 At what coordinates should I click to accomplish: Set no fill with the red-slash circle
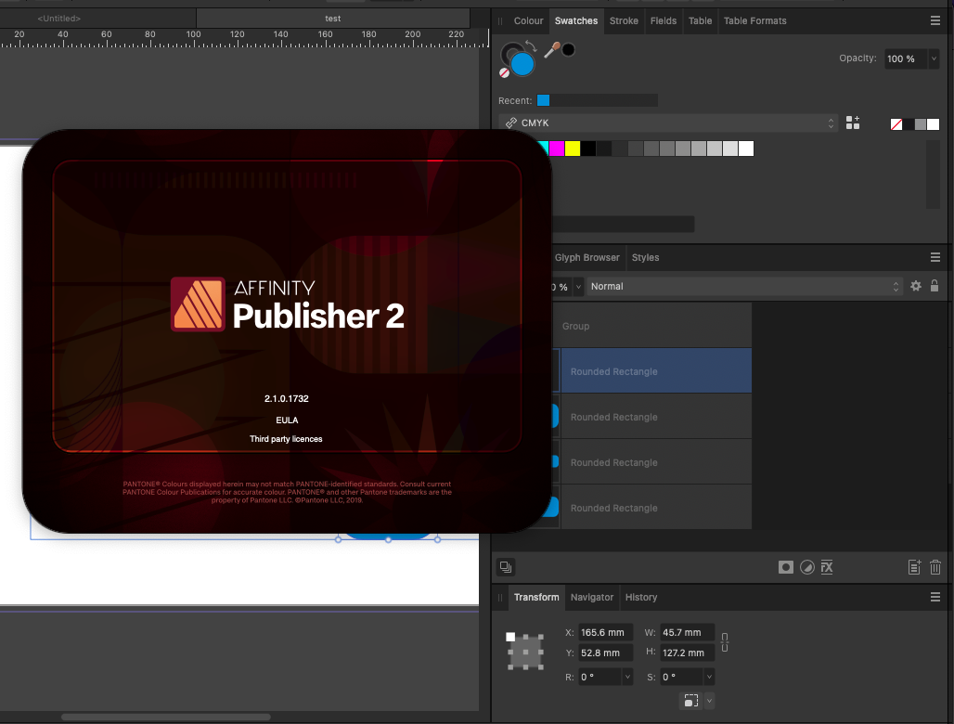point(504,73)
